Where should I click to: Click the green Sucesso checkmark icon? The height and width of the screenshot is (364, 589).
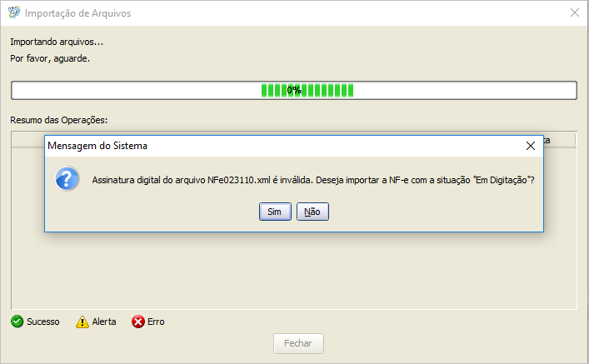pos(17,322)
